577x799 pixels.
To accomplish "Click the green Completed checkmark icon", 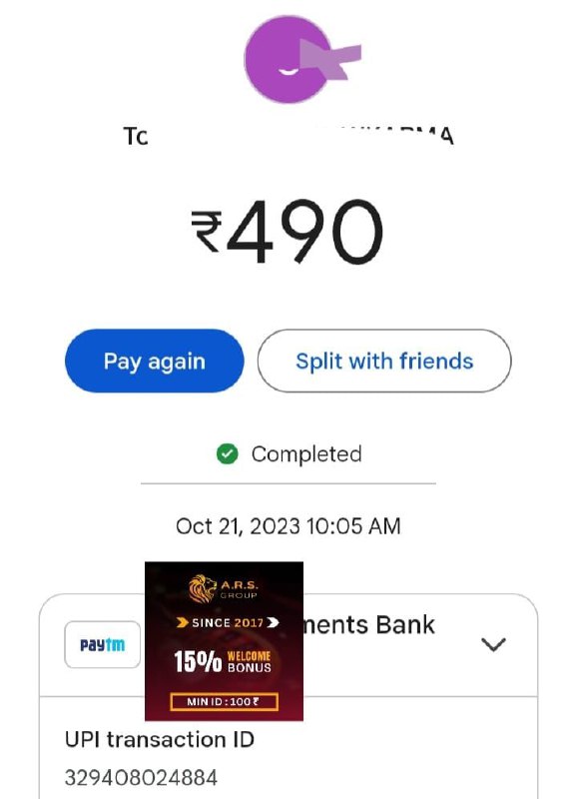I will click(228, 454).
